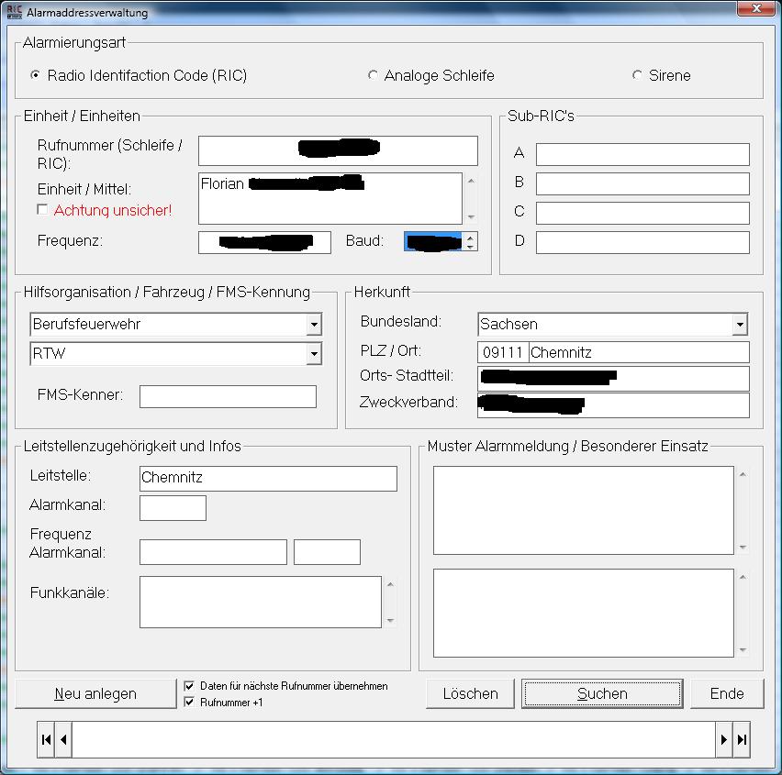Go to previous record arrow
Viewport: 782px width, 775px height.
click(63, 739)
